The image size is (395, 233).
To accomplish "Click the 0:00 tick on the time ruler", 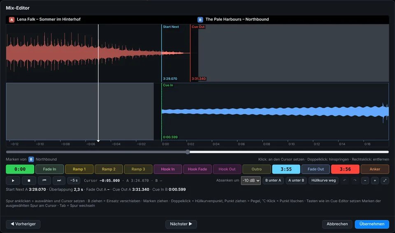I will coord(165,144).
